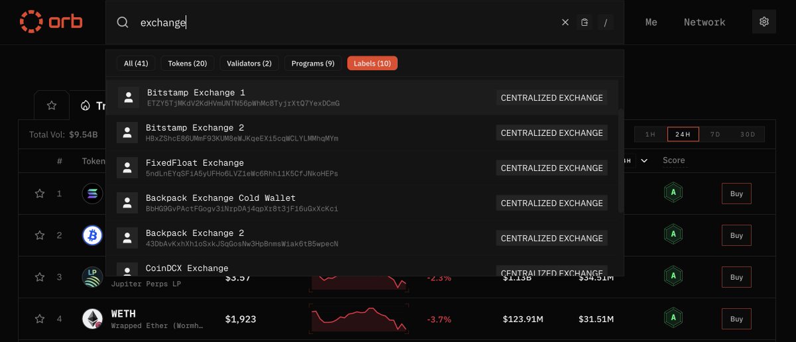Click the Orb logo
Screen dimensions: 796x342
(x=52, y=21)
